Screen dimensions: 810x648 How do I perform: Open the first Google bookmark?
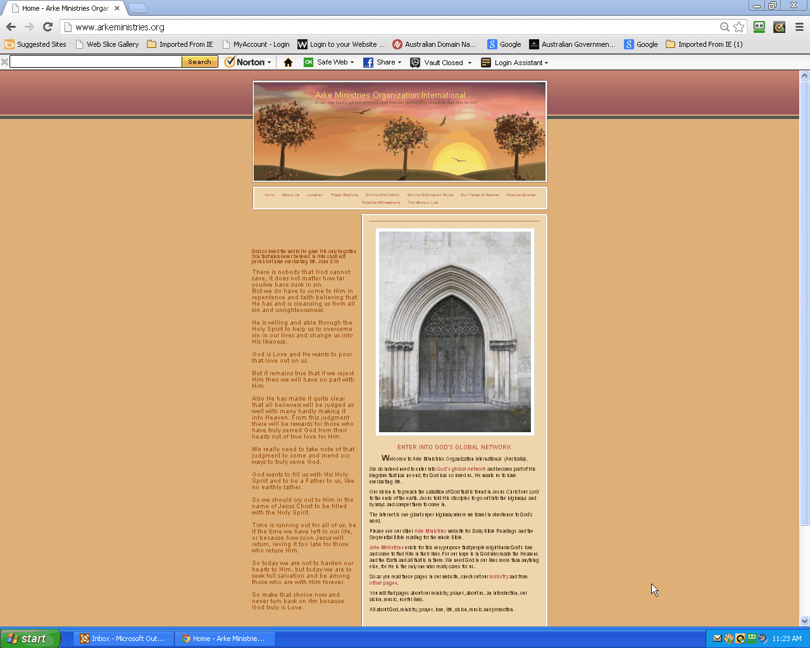[504, 44]
